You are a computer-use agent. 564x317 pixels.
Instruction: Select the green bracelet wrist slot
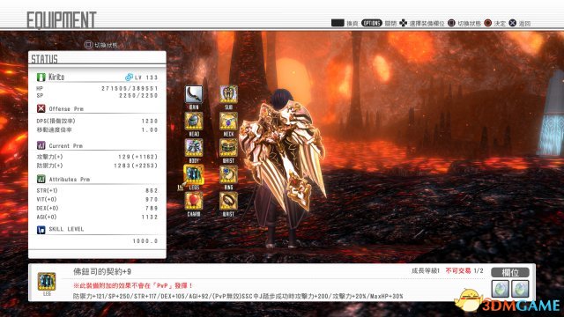228,147
